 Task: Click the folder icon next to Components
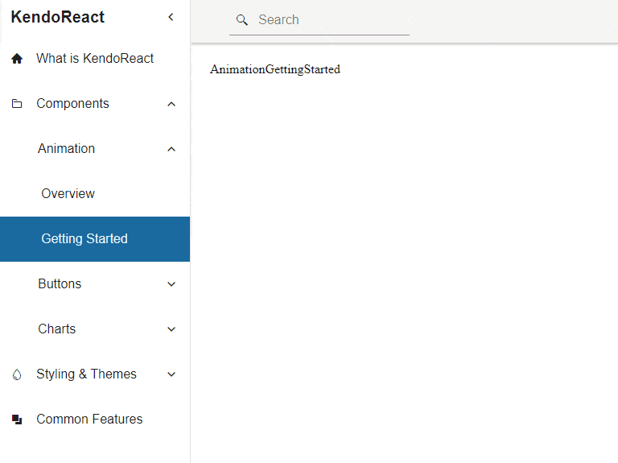[x=17, y=104]
